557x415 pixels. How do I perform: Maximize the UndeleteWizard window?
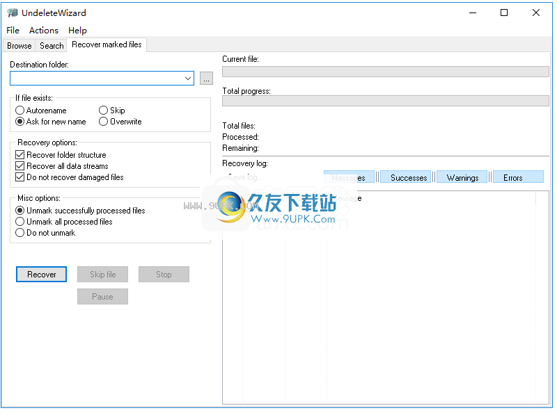(504, 13)
